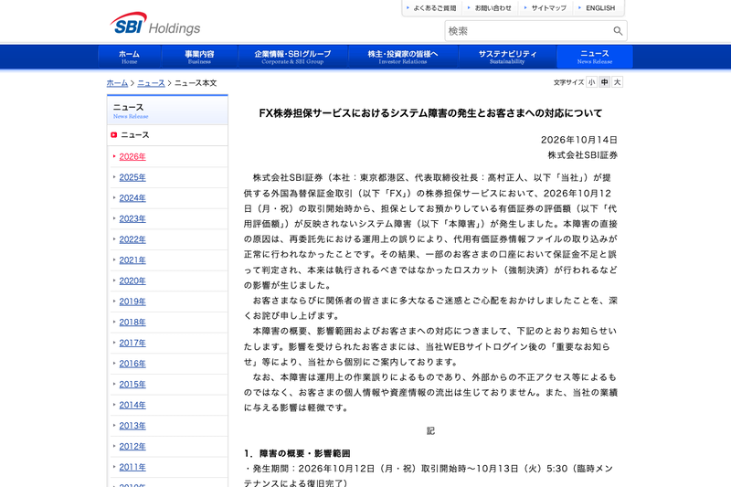Click ホーム breadcrumb link

click(117, 83)
